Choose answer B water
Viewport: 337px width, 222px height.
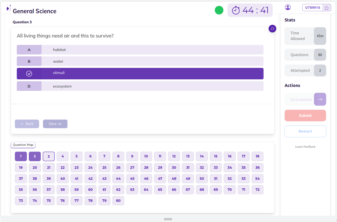click(x=140, y=61)
